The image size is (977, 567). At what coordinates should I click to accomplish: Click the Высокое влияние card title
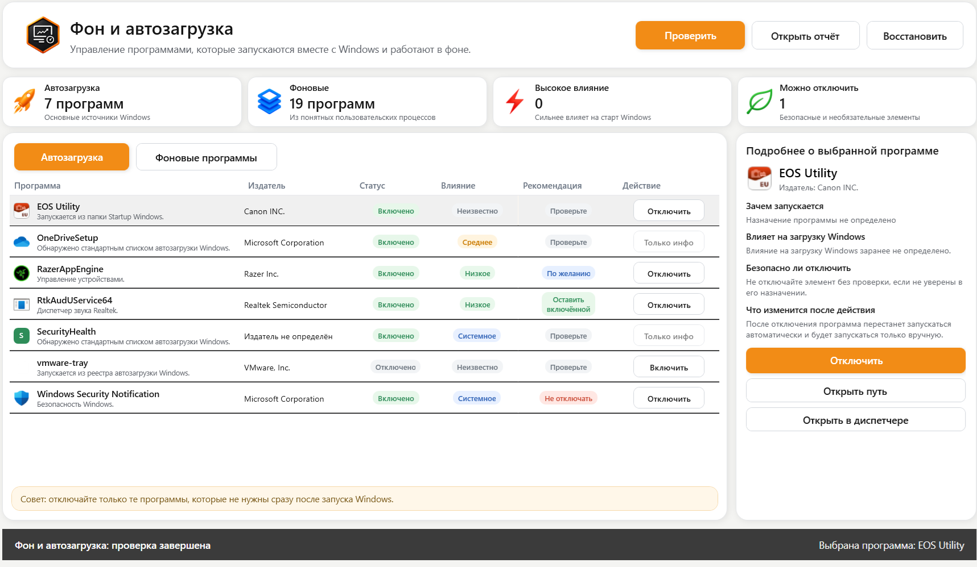(572, 88)
